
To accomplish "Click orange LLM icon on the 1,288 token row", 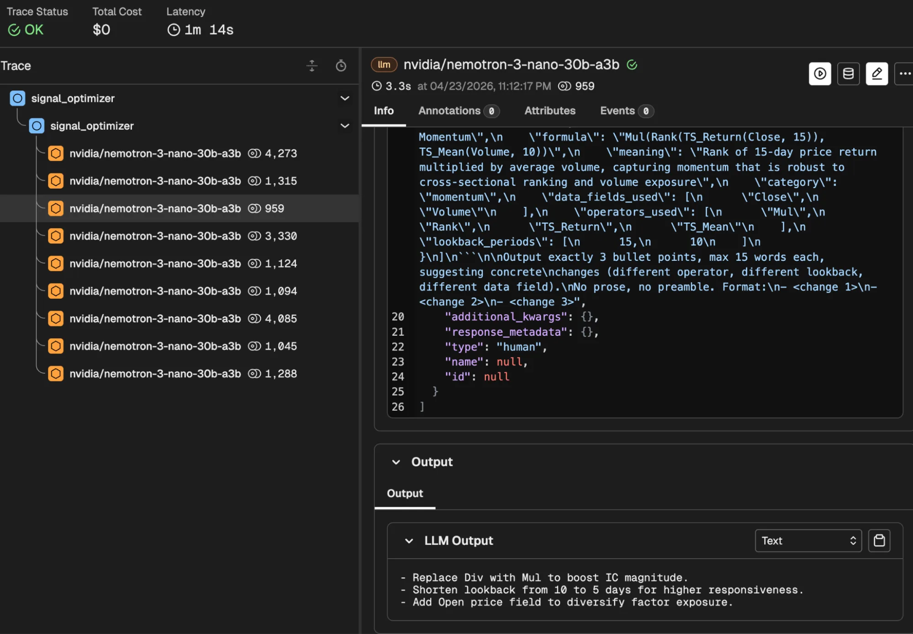I will coord(56,374).
